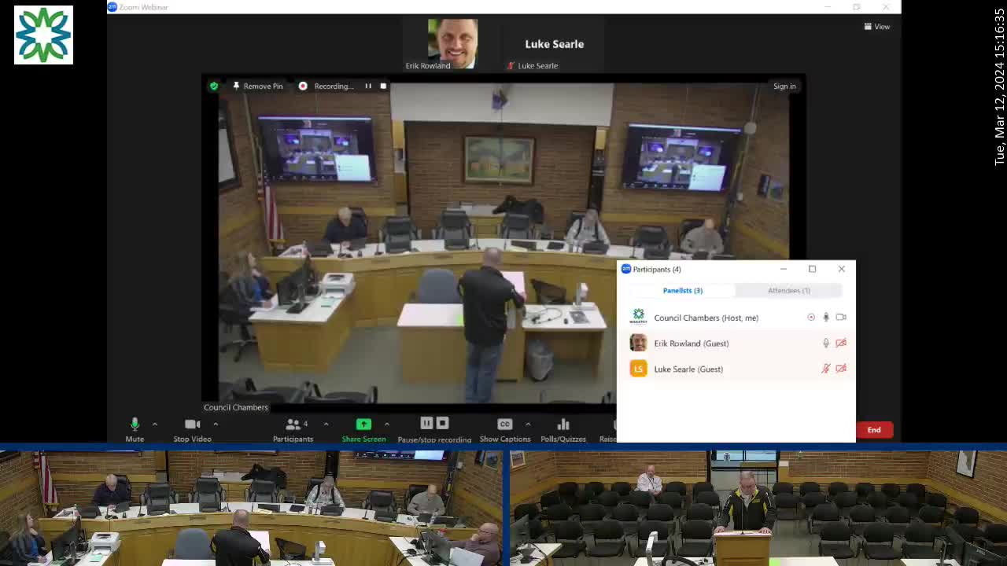Screen dimensions: 1007x566
Task: Click the Council Chambers logo avatar
Action: point(638,318)
